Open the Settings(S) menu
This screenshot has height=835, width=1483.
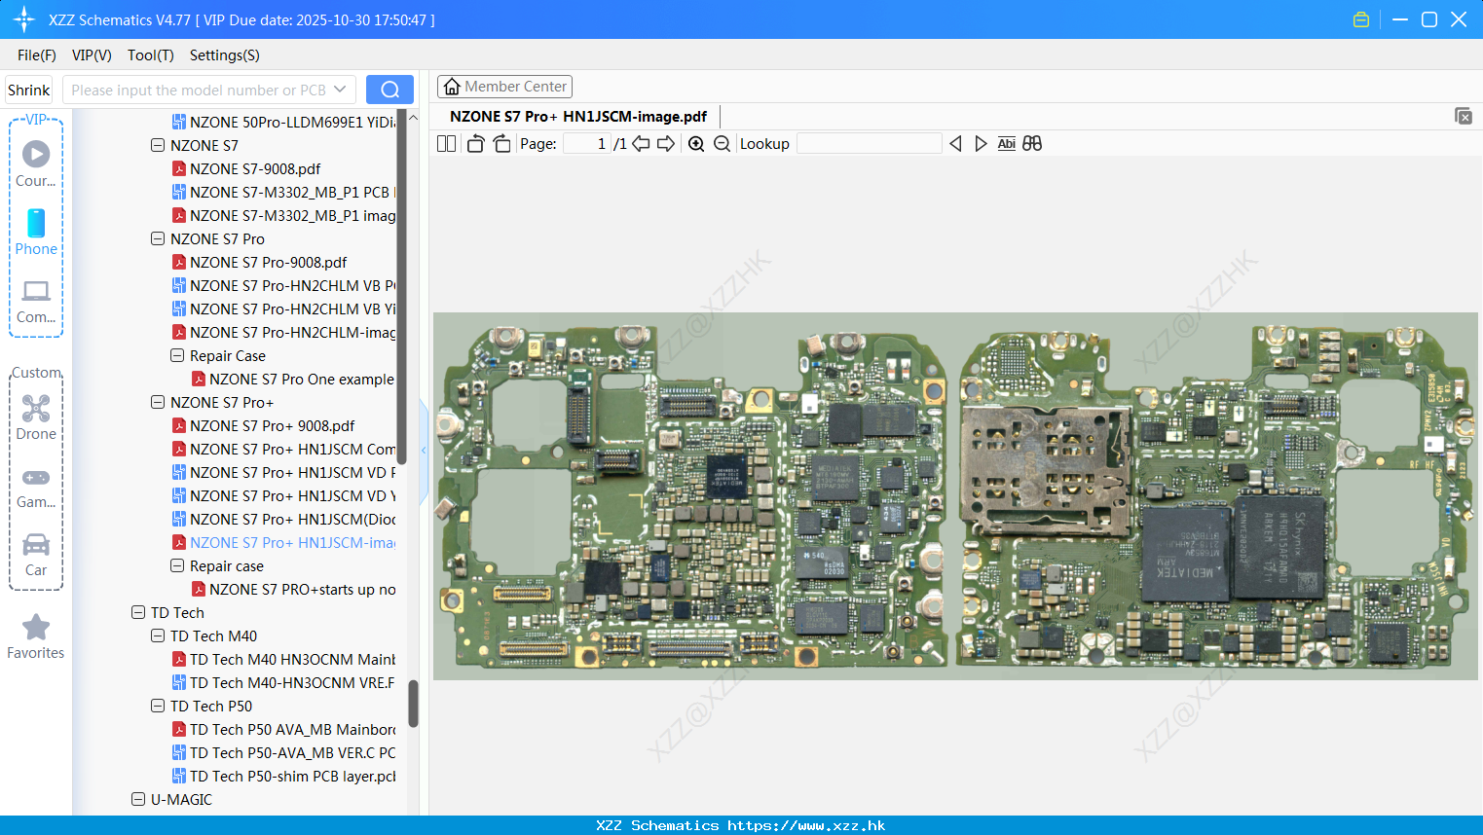point(225,55)
